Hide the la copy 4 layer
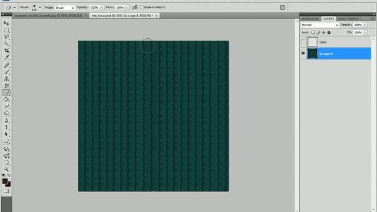This screenshot has width=377, height=212. (x=303, y=54)
